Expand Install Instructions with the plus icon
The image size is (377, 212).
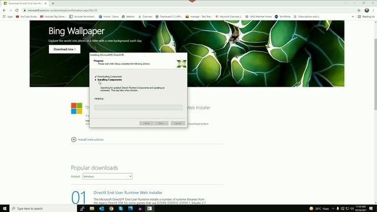[74, 140]
